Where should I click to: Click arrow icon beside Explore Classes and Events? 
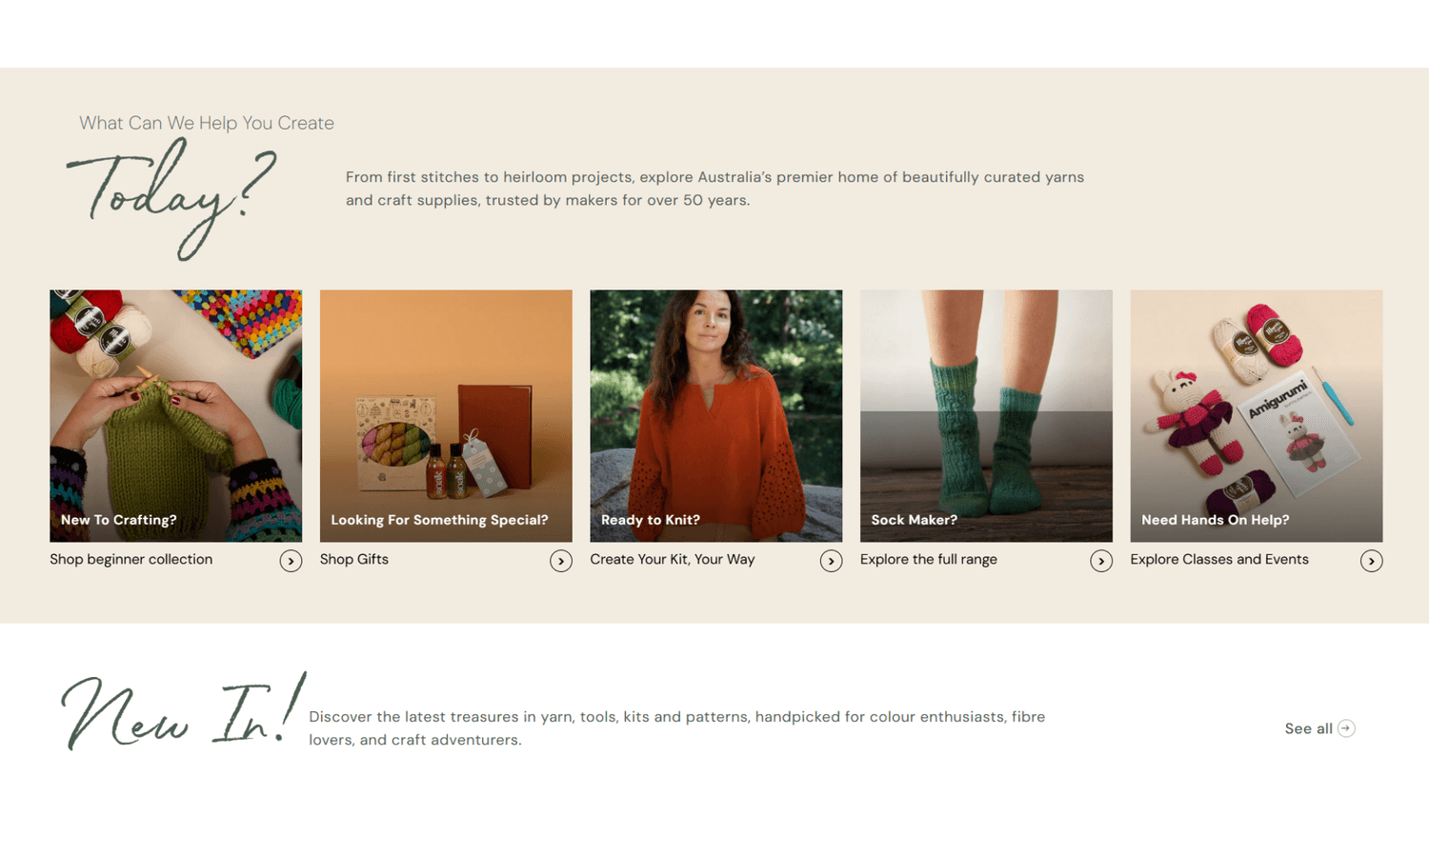(1371, 561)
